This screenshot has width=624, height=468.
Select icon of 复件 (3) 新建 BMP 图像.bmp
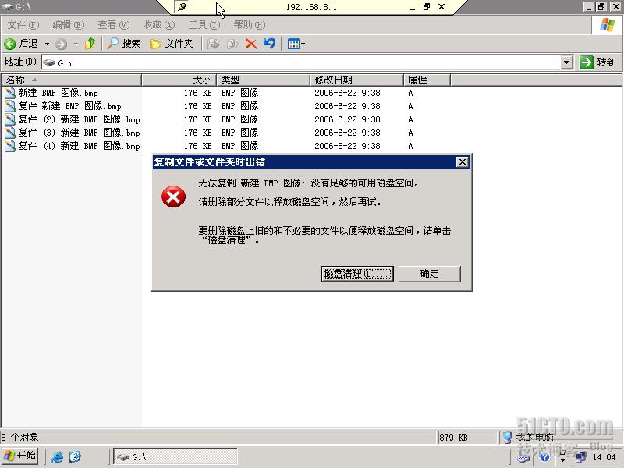coord(10,133)
